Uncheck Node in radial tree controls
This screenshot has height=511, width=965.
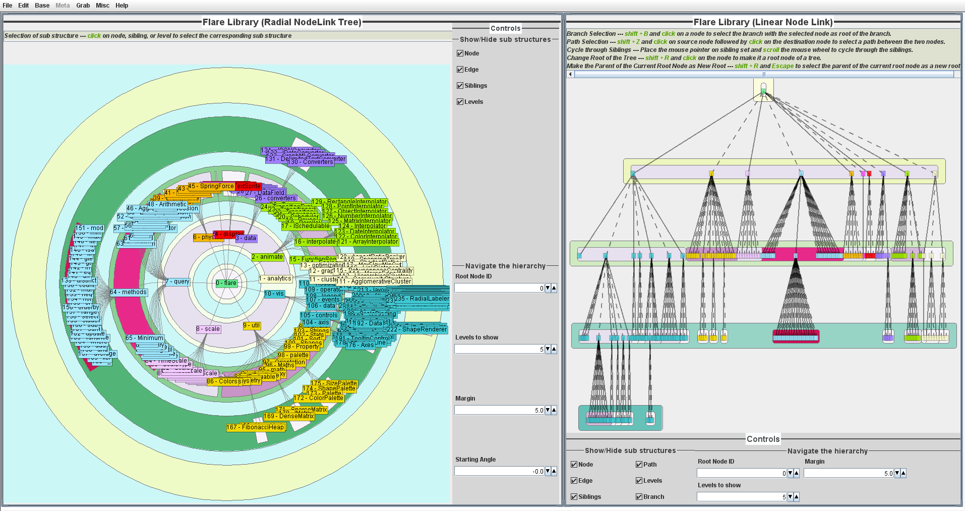pyautogui.click(x=460, y=53)
